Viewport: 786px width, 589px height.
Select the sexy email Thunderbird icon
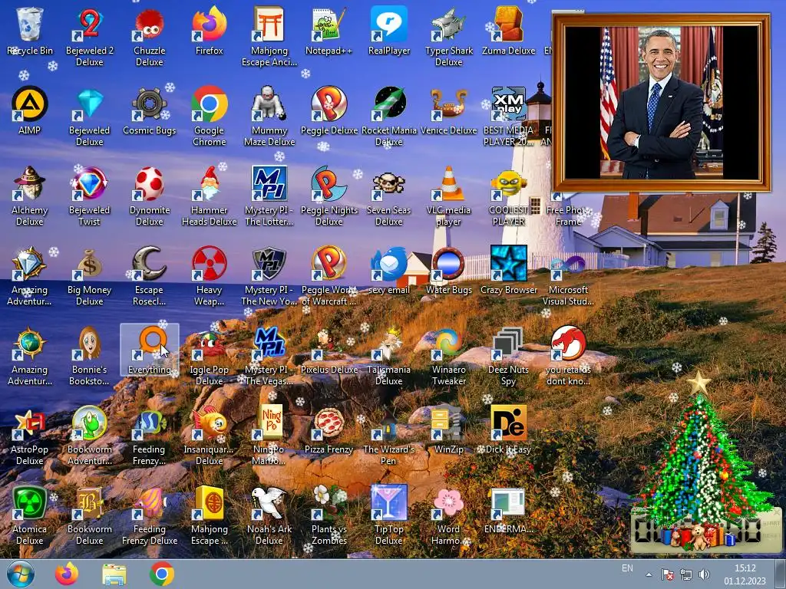click(389, 263)
